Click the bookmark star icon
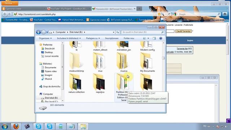 pos(159,14)
